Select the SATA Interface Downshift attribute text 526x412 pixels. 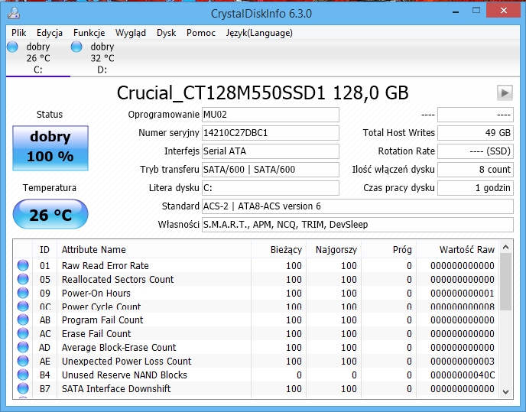click(x=116, y=389)
